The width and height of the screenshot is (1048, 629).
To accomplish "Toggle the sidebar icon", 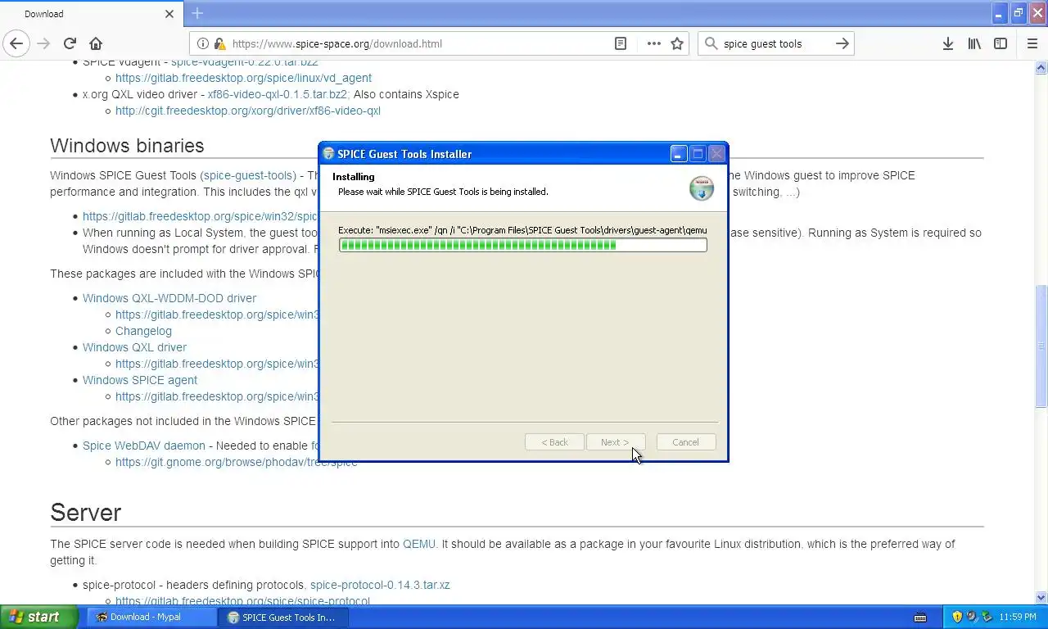I will tap(1001, 43).
